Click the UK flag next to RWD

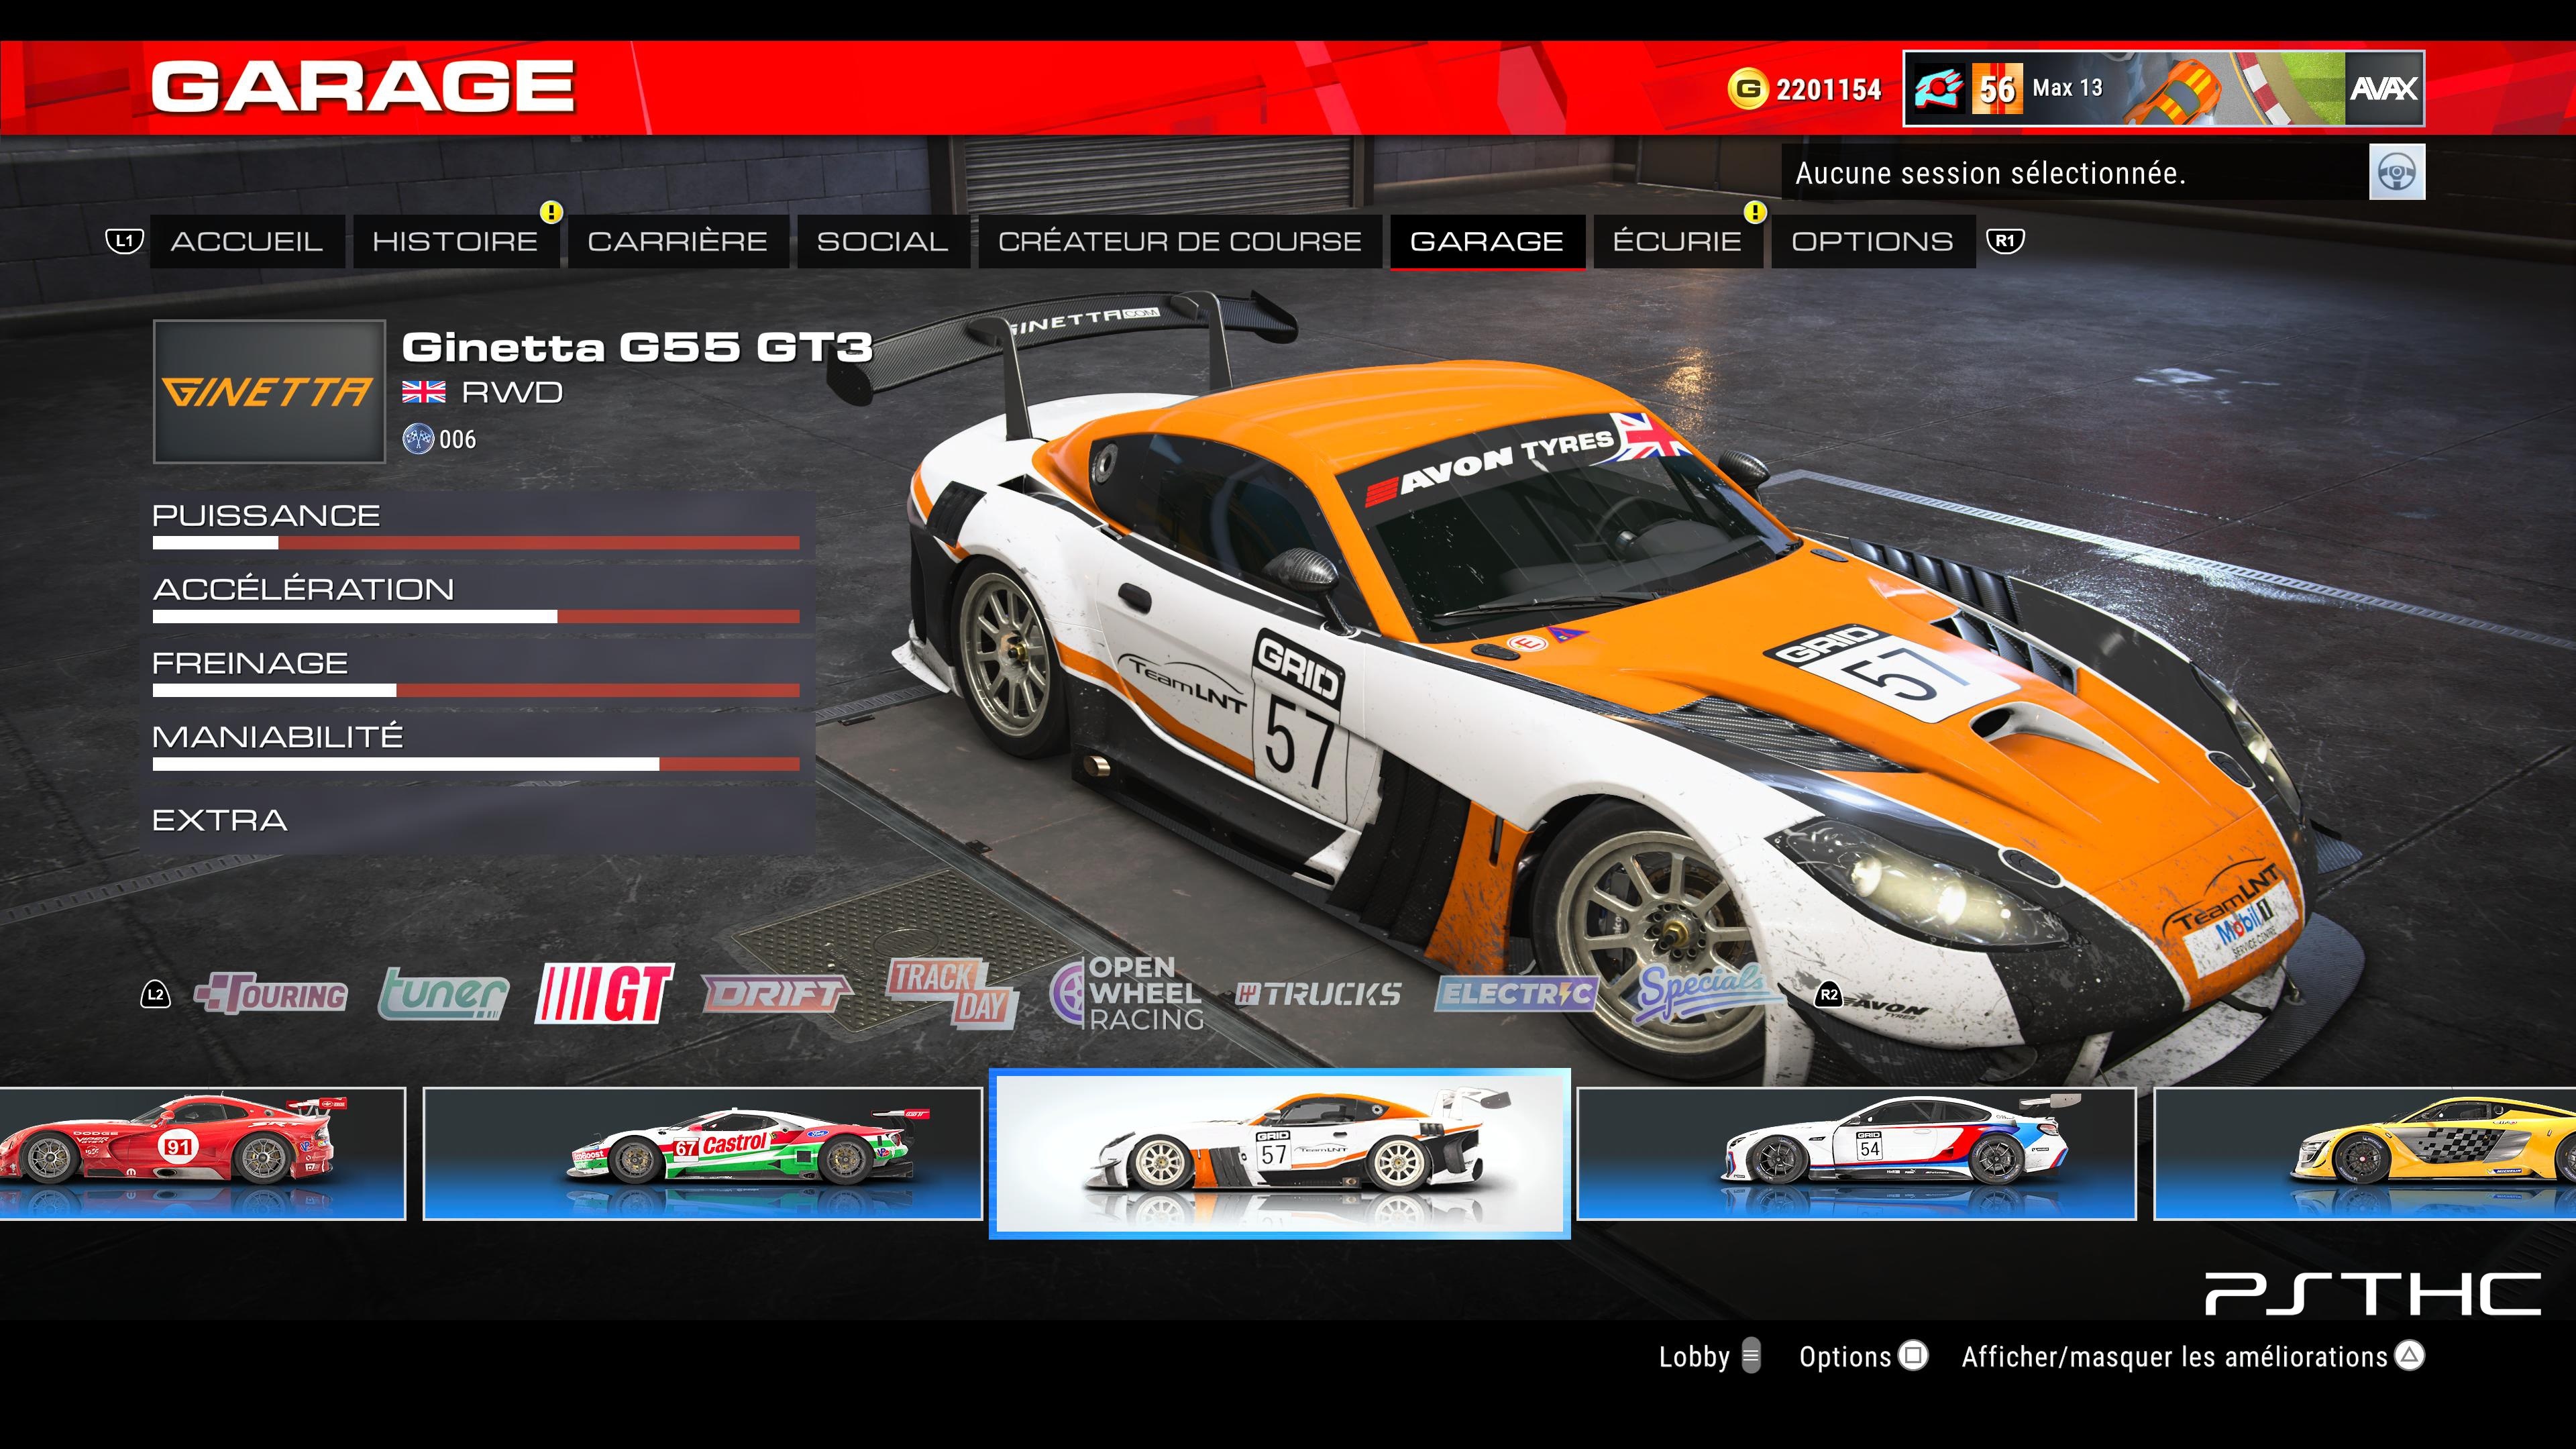[424, 392]
